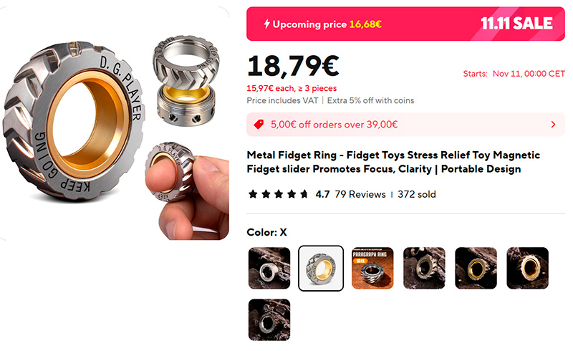The height and width of the screenshot is (351, 573).
Task: Choose the second-row color variant thumbnail
Action: point(269,319)
